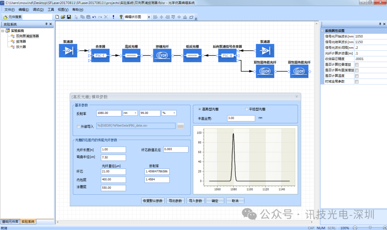Enable the 外部导入 checkbox
The width and height of the screenshot is (387, 230).
pyautogui.click(x=78, y=126)
